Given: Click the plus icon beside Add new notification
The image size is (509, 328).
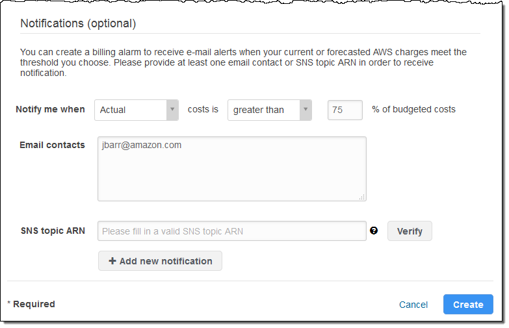Looking at the screenshot, I should point(112,261).
